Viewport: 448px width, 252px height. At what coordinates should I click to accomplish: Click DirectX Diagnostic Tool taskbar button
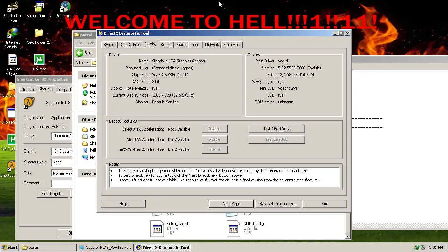click(163, 247)
